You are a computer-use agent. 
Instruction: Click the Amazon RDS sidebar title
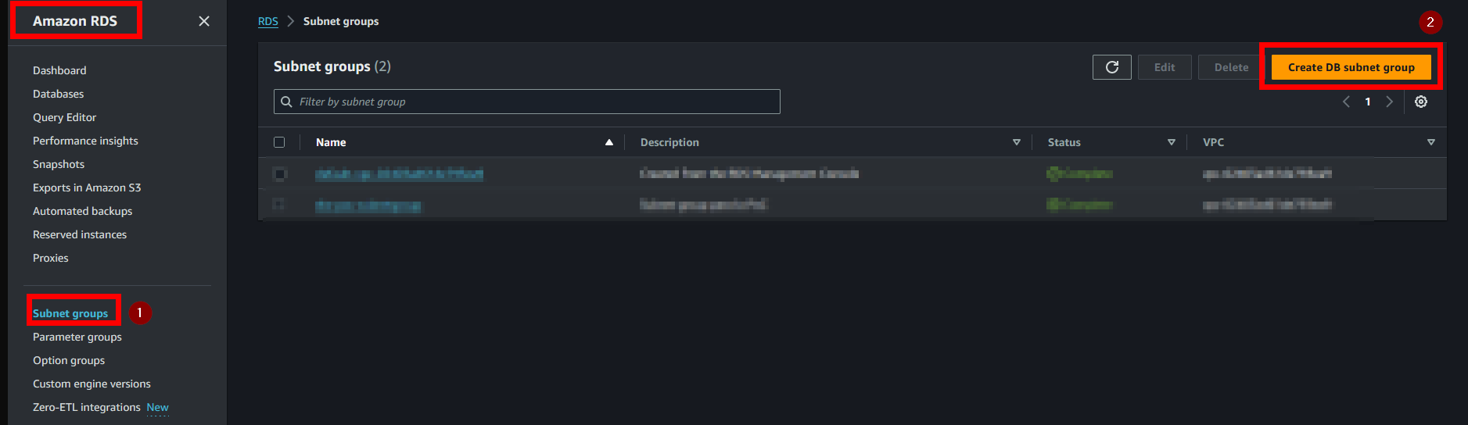pyautogui.click(x=75, y=21)
